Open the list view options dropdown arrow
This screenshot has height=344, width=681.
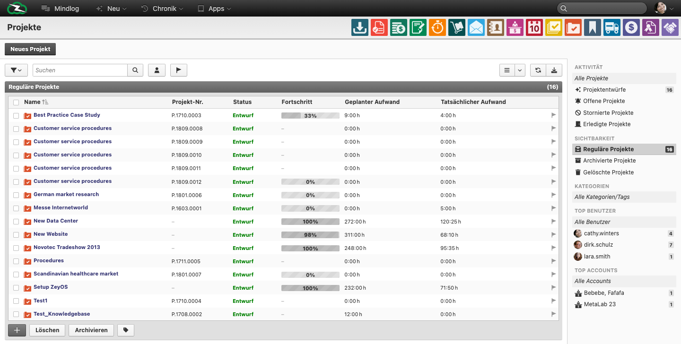pos(520,70)
